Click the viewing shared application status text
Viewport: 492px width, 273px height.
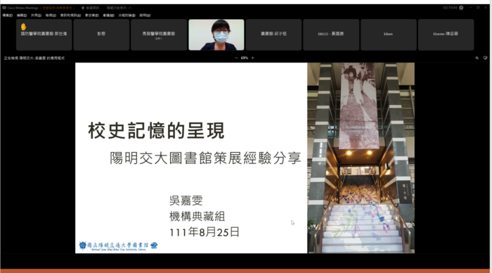click(34, 58)
